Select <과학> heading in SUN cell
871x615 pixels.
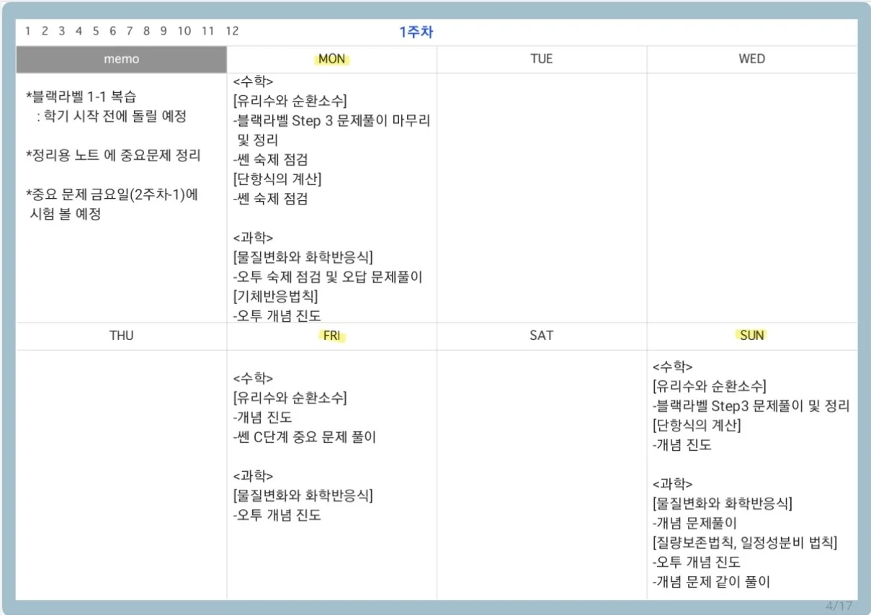point(672,484)
